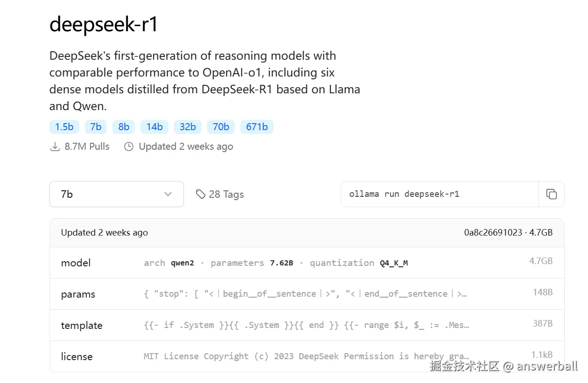Select the 32b size tag

tap(188, 127)
